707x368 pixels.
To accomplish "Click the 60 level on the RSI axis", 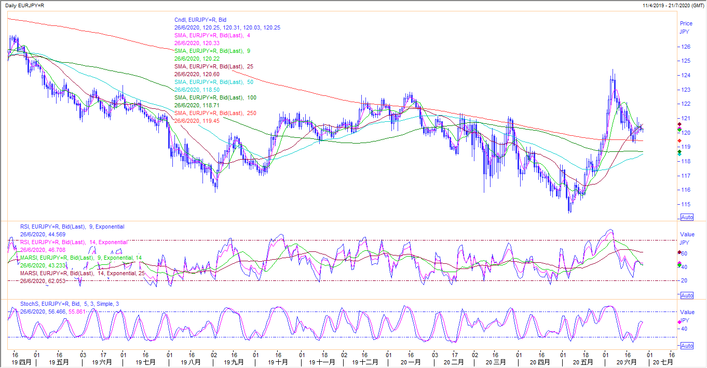I will (x=684, y=253).
